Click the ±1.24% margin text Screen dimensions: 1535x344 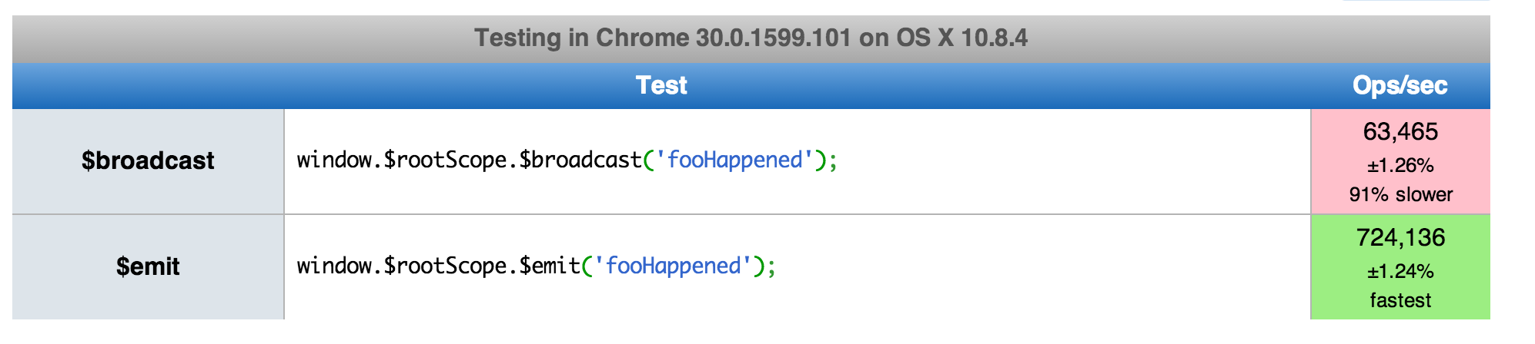tap(1400, 272)
